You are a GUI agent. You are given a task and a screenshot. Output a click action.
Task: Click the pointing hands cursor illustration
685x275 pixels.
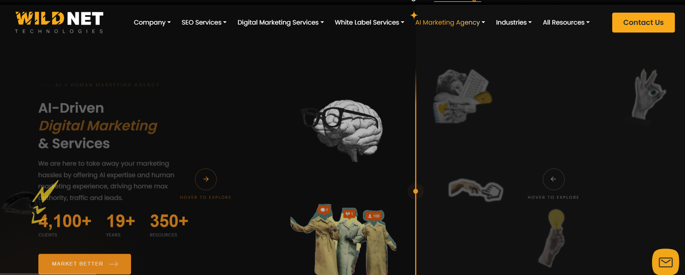[x=476, y=190]
